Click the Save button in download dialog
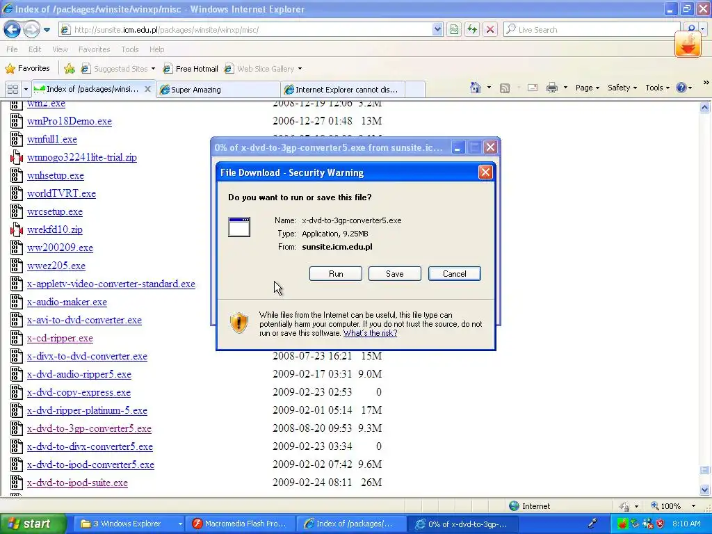This screenshot has height=534, width=712. 395,274
